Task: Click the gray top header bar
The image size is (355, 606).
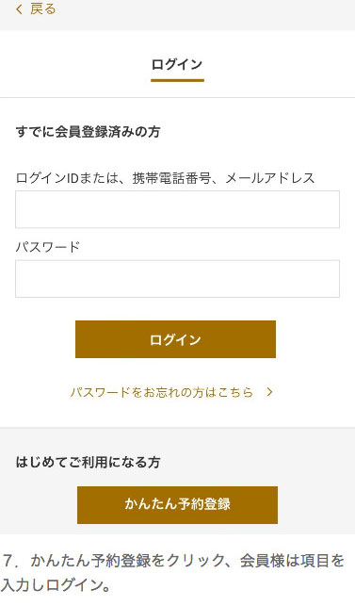Action: [177, 15]
